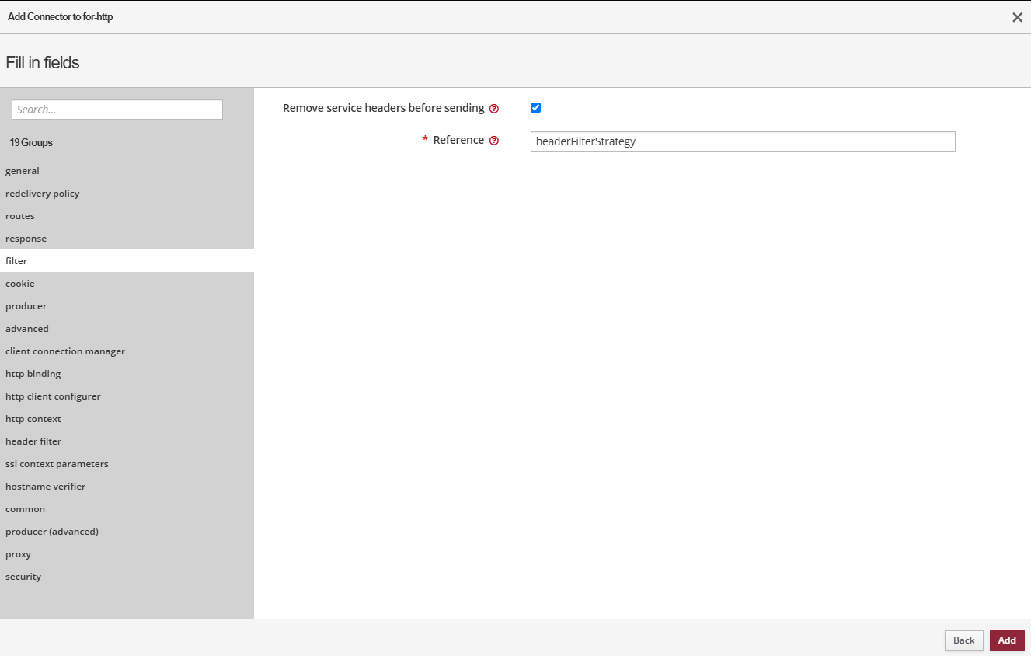Image resolution: width=1031 pixels, height=656 pixels.
Task: Switch to the routes group
Action: [x=20, y=216]
